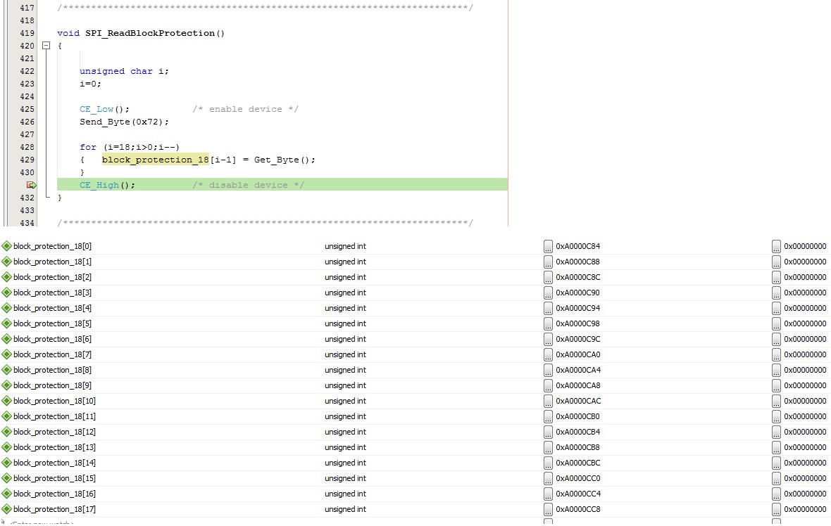Click the for loop header on line 428
831x526 pixels.
(130, 147)
